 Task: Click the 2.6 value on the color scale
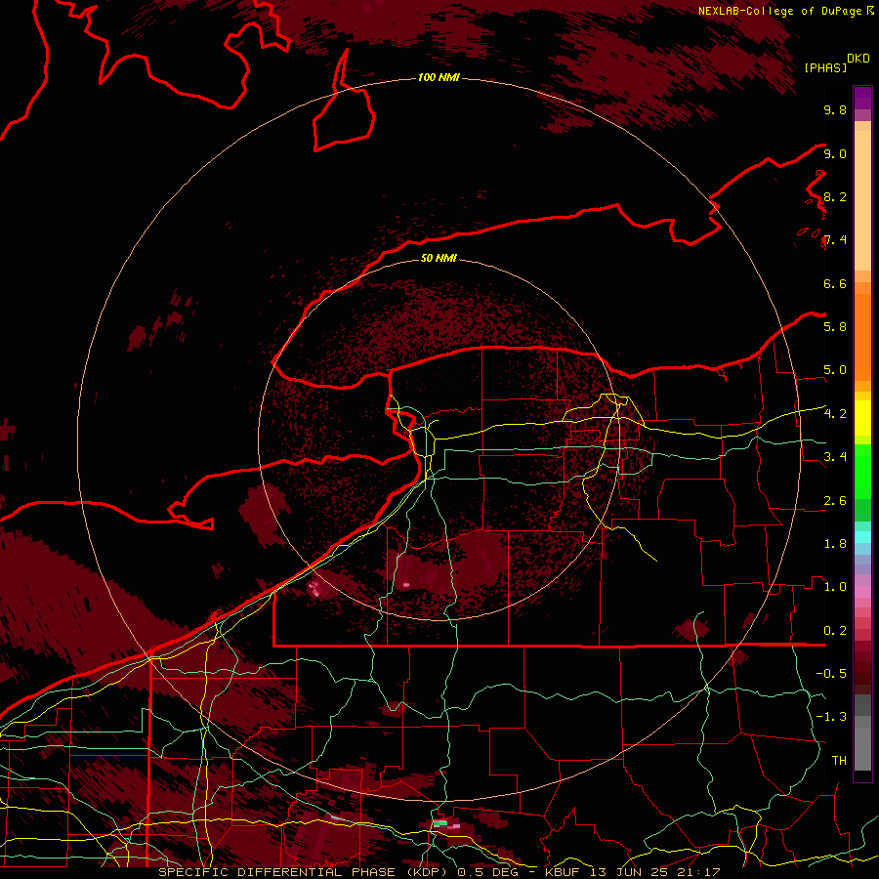tap(835, 501)
